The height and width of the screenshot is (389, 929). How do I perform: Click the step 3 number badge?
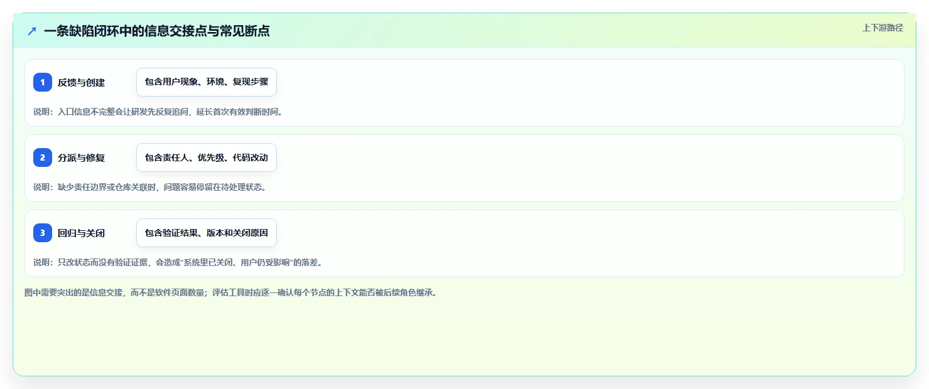click(x=43, y=233)
